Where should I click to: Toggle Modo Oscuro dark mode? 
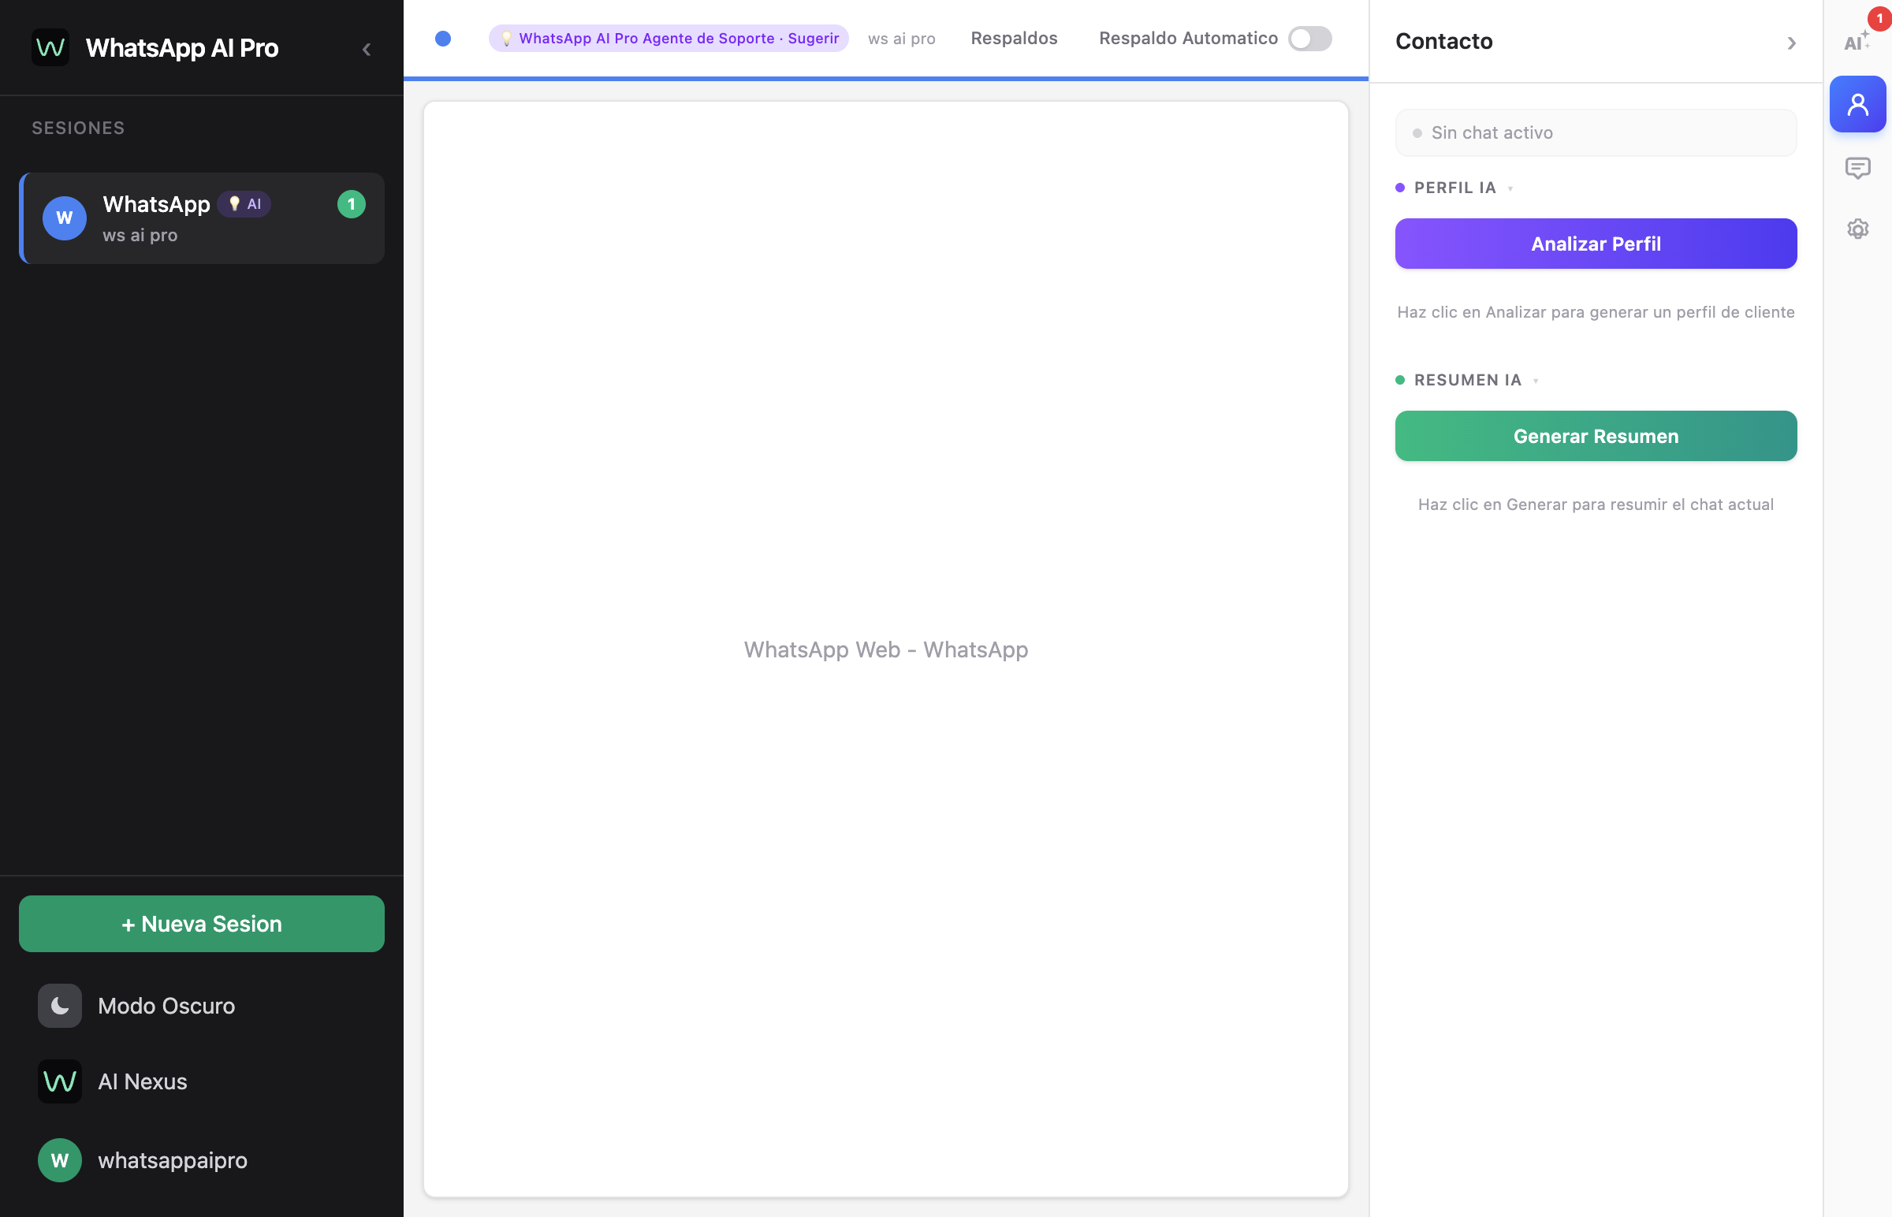(x=166, y=1005)
